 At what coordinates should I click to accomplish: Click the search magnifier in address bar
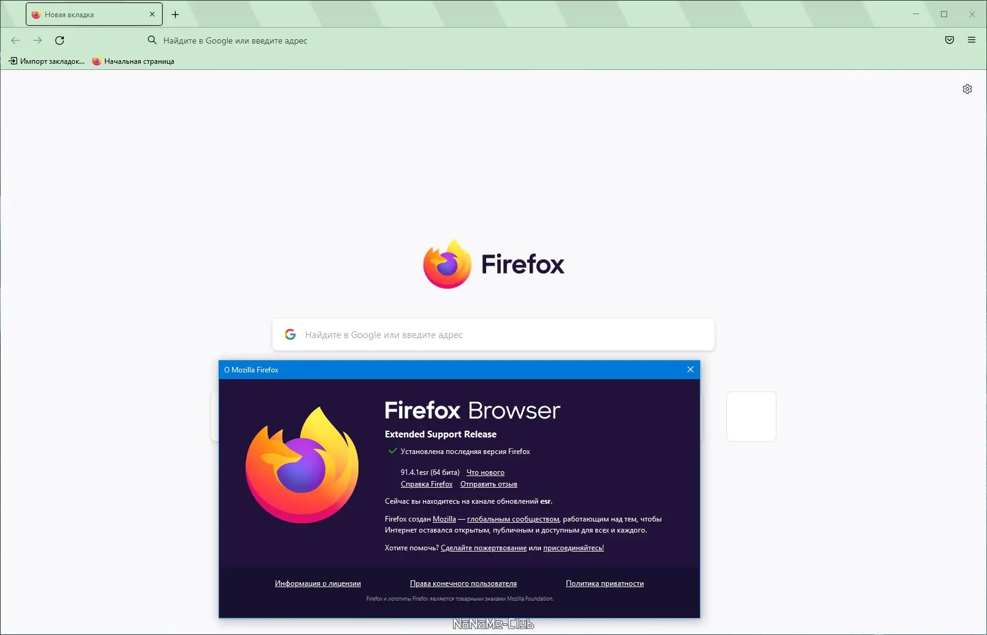pyautogui.click(x=152, y=40)
